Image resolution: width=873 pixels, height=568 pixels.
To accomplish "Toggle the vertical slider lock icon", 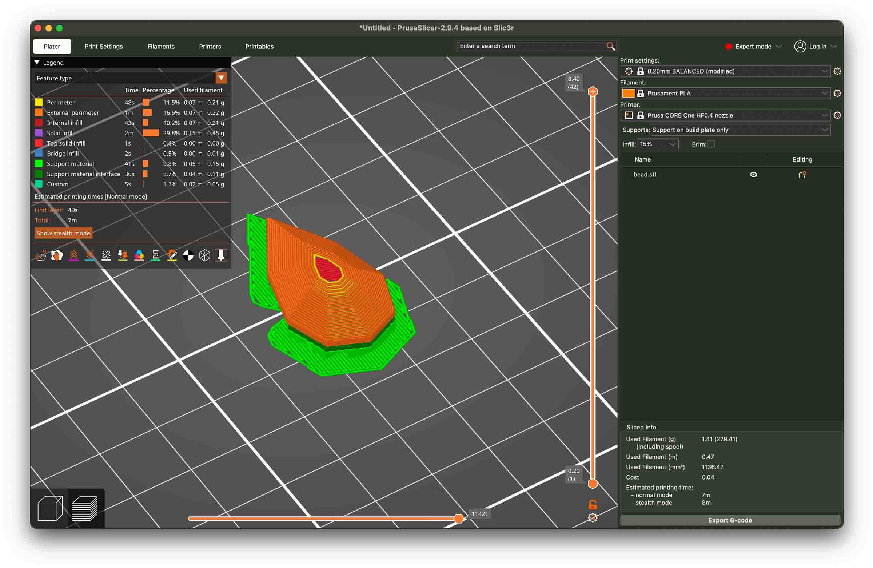I will click(x=593, y=505).
